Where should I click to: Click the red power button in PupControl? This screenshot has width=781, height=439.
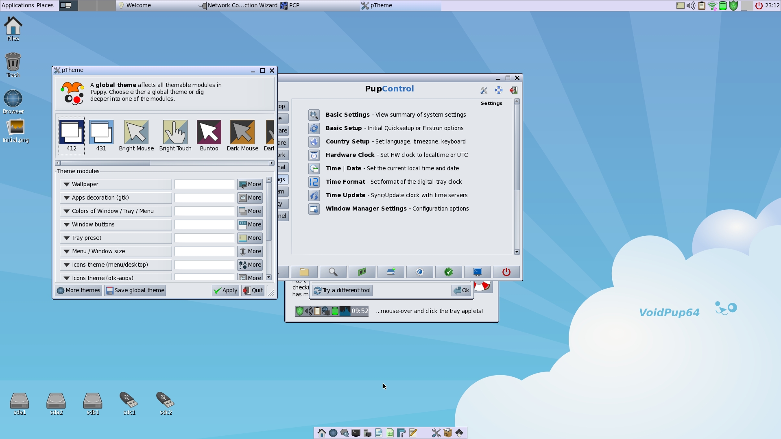[506, 272]
